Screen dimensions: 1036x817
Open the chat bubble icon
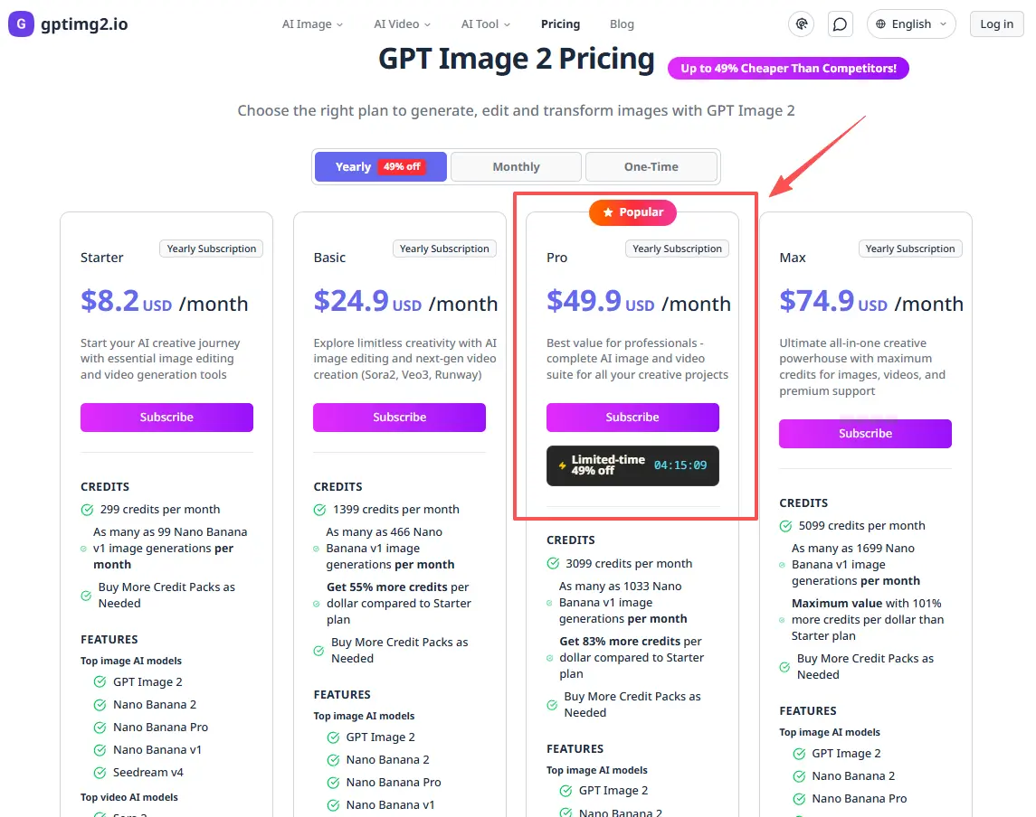click(840, 23)
